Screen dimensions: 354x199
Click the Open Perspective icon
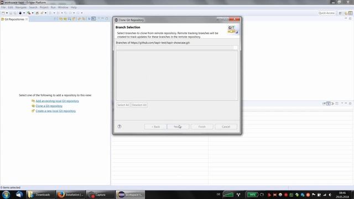340,13
